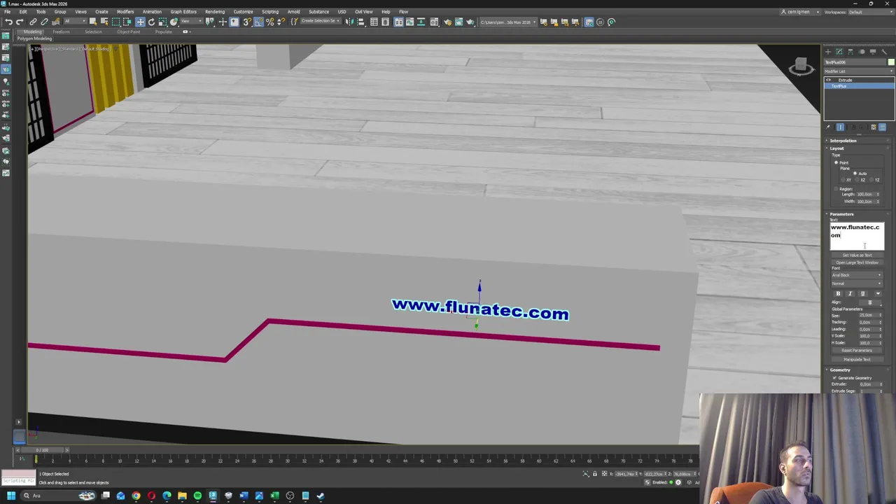
Task: Select Region layout radio button
Action: point(836,189)
